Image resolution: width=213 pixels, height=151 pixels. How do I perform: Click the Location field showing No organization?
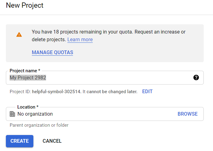[93, 114]
